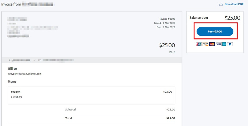Click the Invoice #0002 number text
This screenshot has width=248, height=126.
[167, 19]
